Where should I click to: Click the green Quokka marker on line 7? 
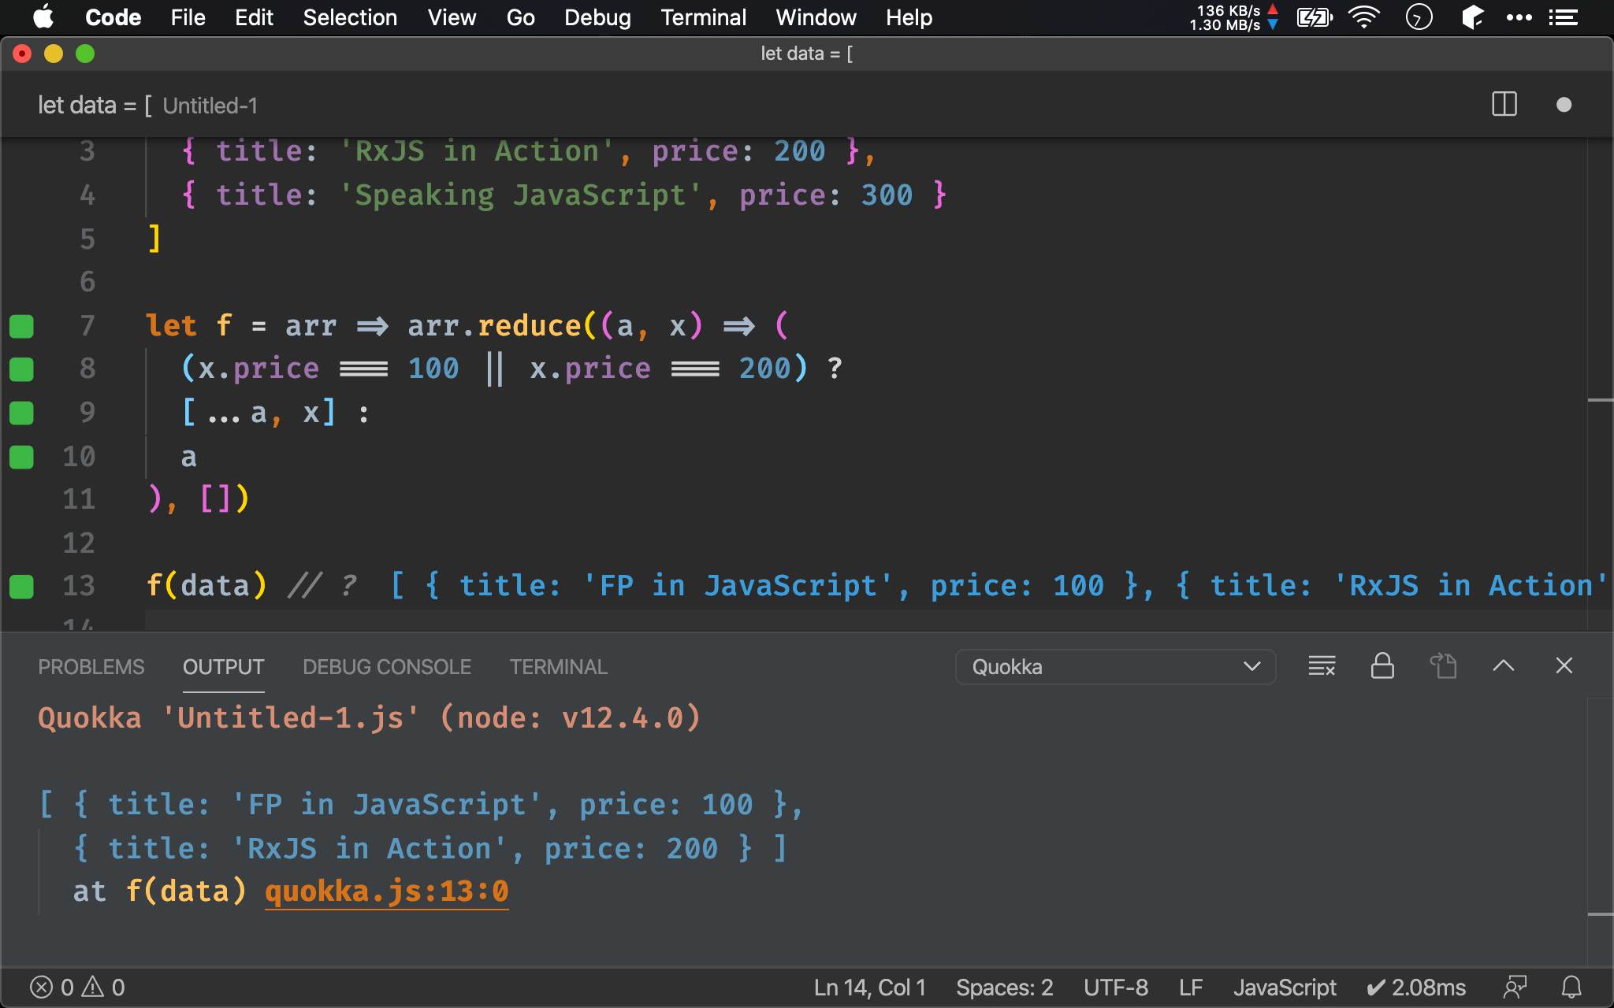tap(21, 326)
